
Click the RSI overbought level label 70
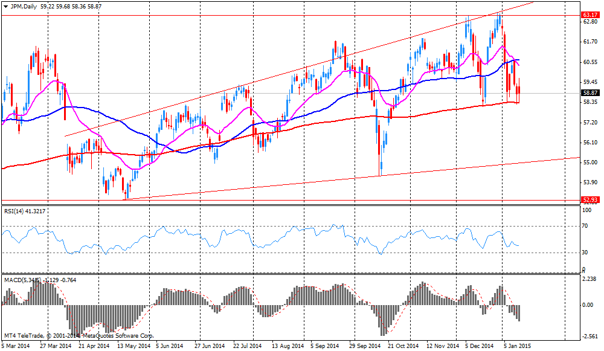coord(585,226)
